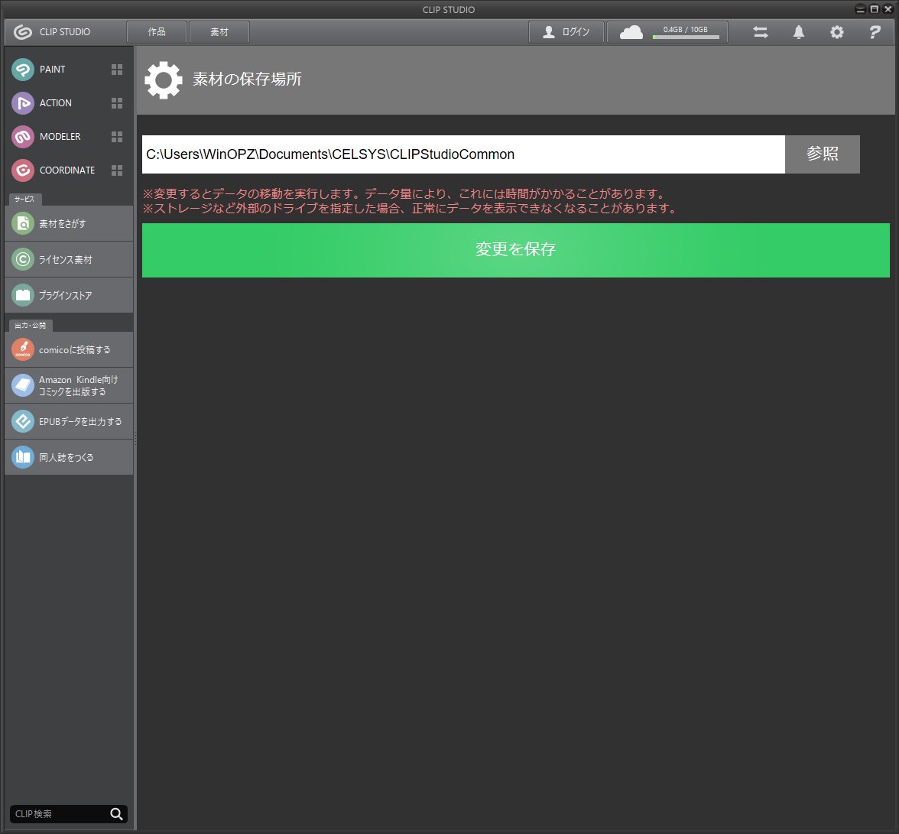Image resolution: width=899 pixels, height=834 pixels.
Task: Open 素材をさがす service
Action: [69, 223]
